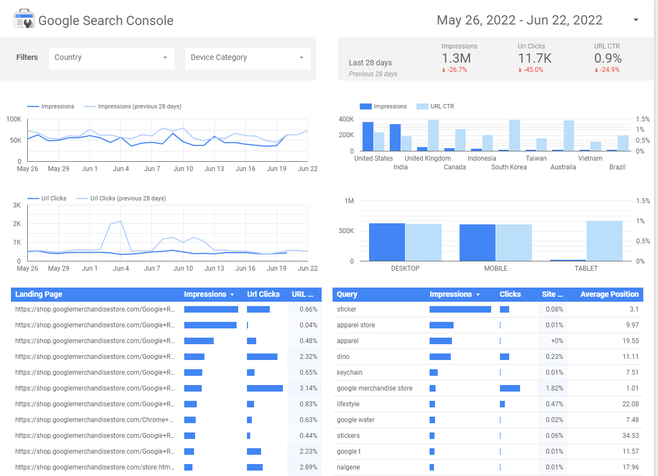Toggle Impressions (previous 28 days) legend entry
The height and width of the screenshot is (476, 658).
point(132,106)
